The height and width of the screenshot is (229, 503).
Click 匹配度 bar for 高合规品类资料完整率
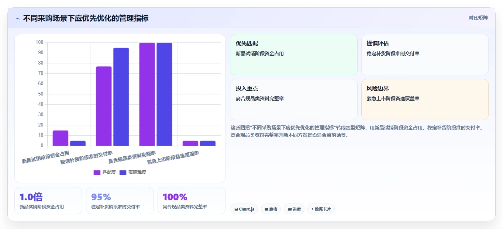click(147, 94)
